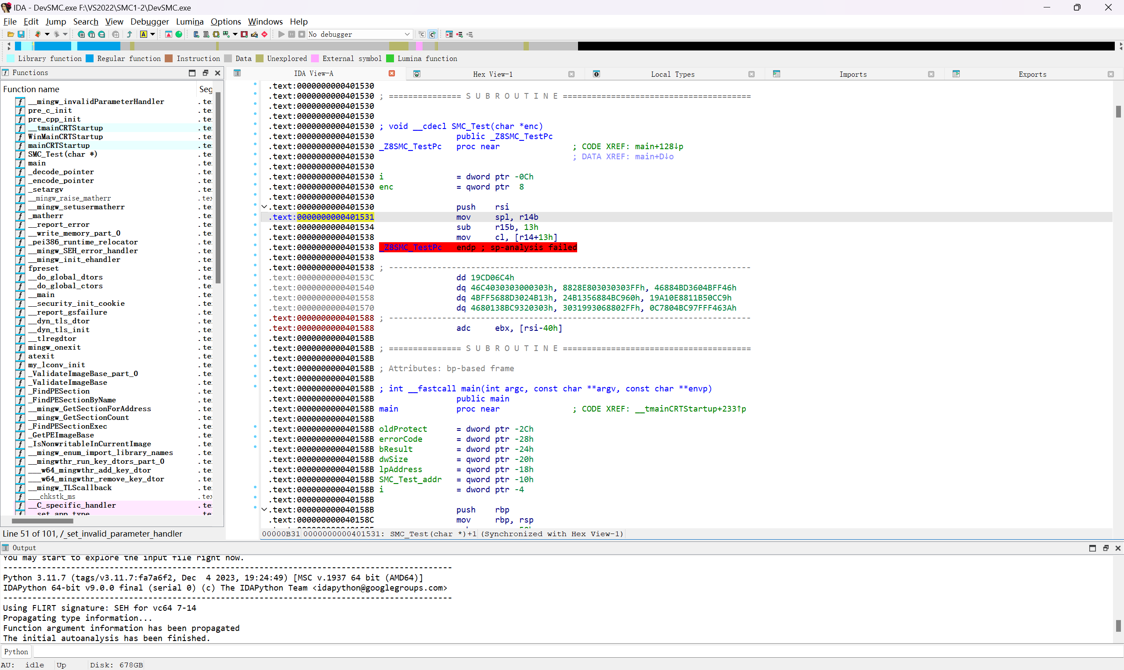Open the Jump menu

point(56,21)
